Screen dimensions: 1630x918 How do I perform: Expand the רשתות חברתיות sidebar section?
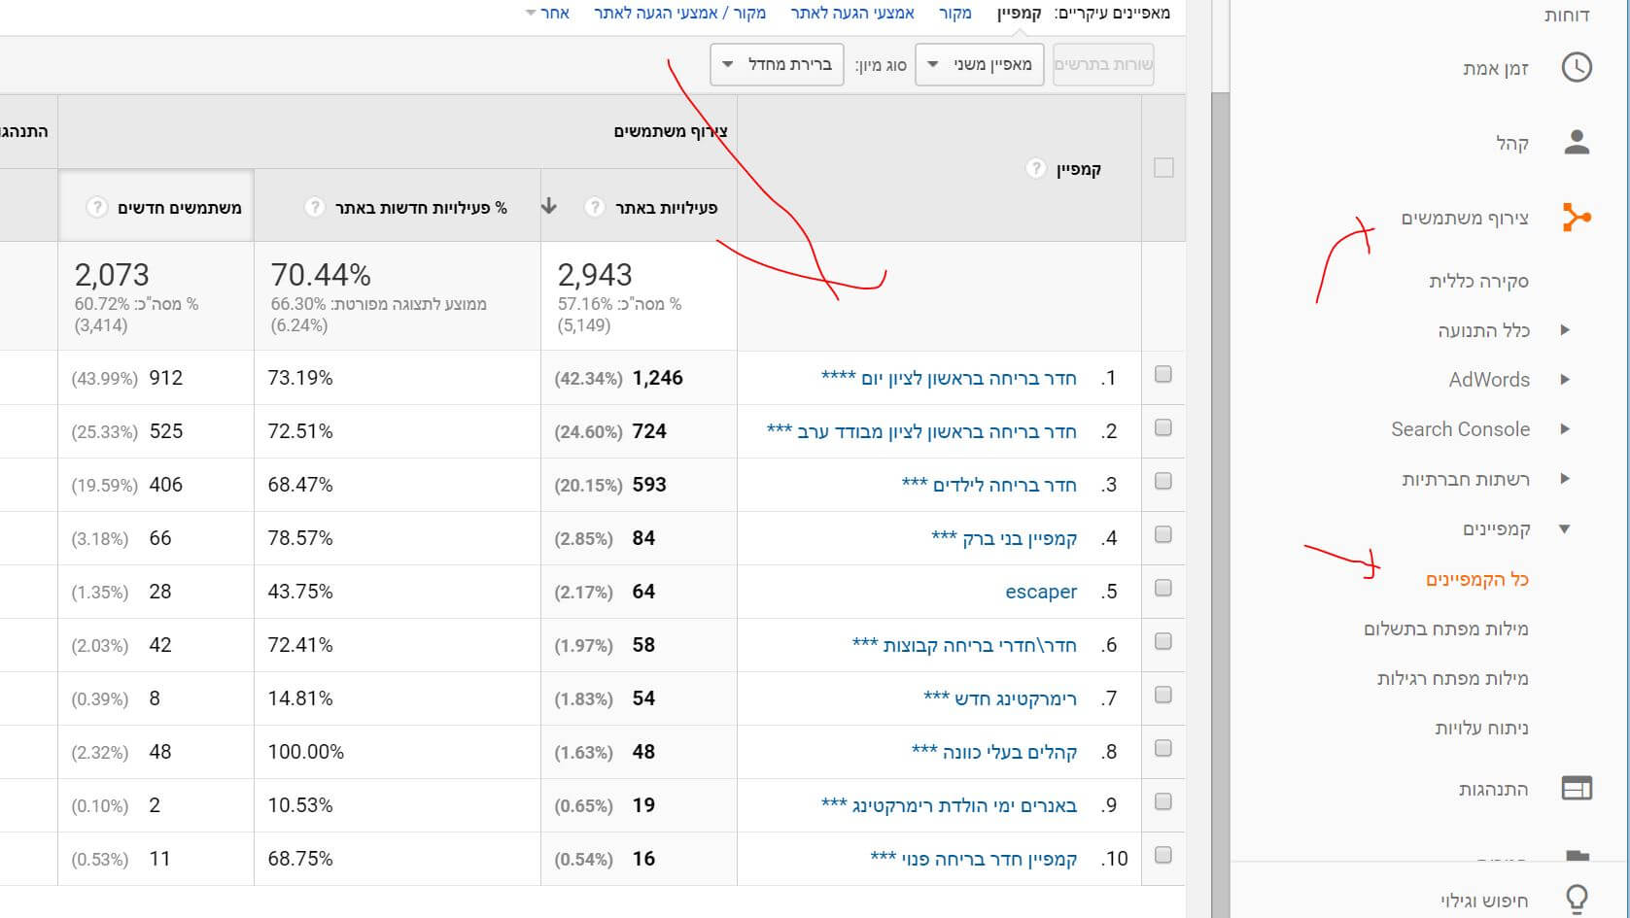tap(1565, 478)
